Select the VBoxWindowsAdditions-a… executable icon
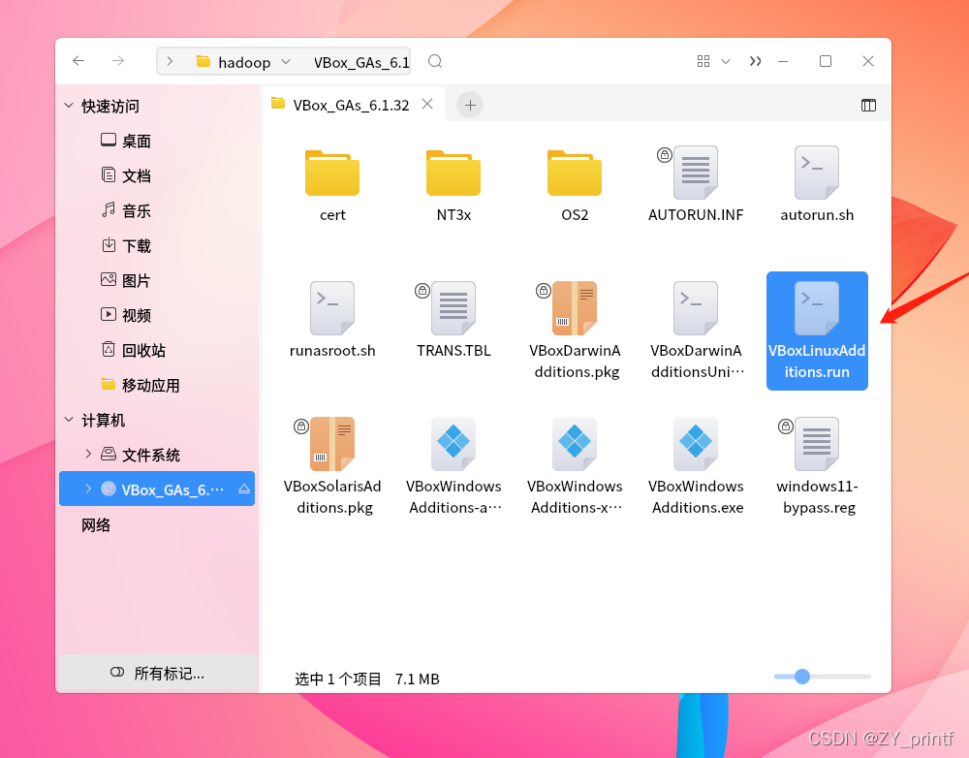This screenshot has width=969, height=758. pos(453,443)
